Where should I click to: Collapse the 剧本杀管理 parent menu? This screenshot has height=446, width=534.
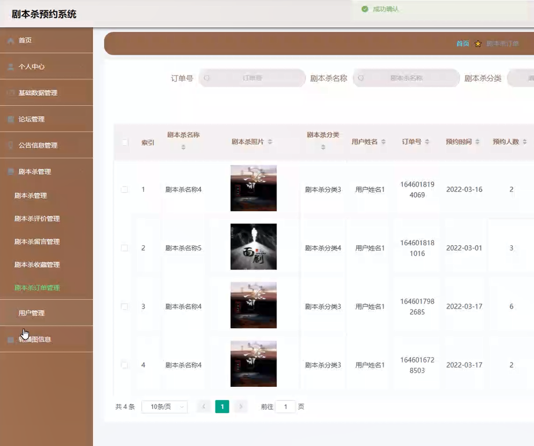coord(46,172)
